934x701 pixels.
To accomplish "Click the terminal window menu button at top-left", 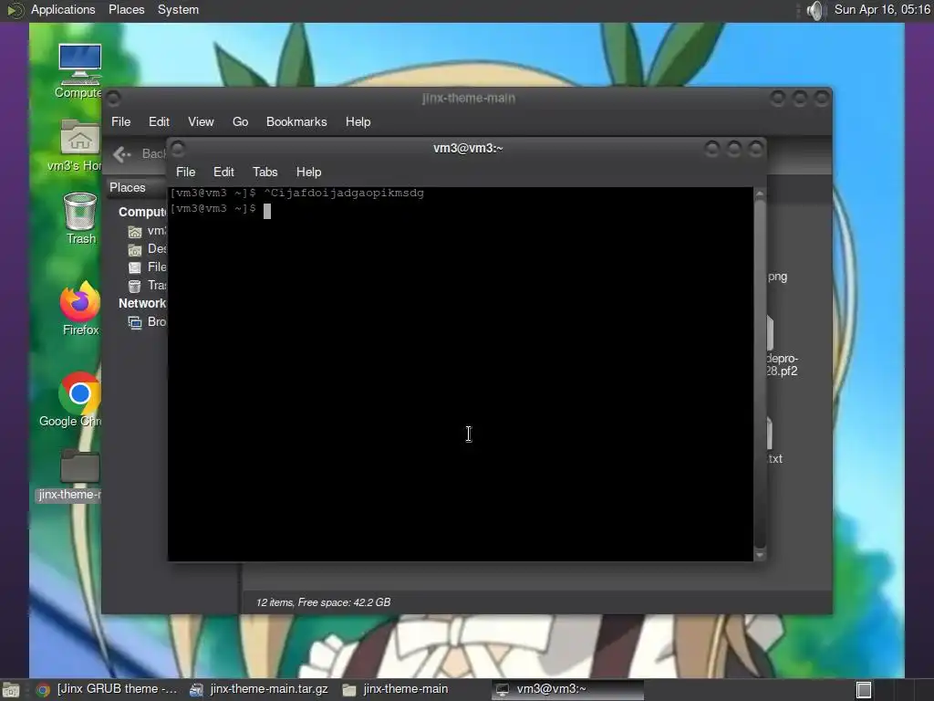I will (x=178, y=149).
